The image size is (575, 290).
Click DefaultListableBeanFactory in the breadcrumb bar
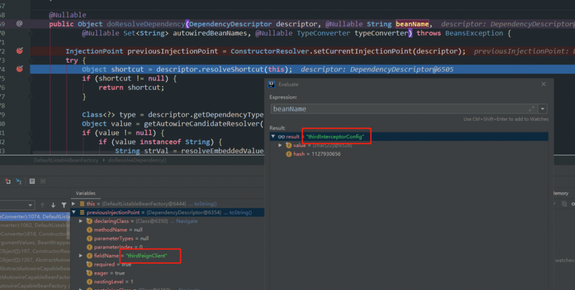(66, 160)
